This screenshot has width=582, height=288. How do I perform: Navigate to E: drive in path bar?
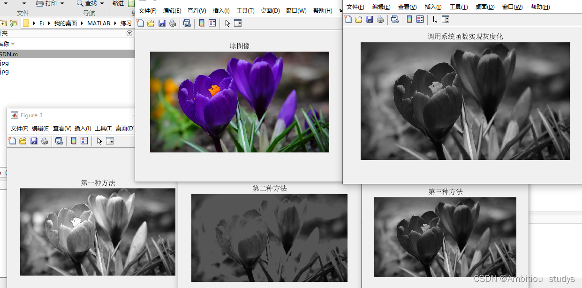(x=42, y=23)
